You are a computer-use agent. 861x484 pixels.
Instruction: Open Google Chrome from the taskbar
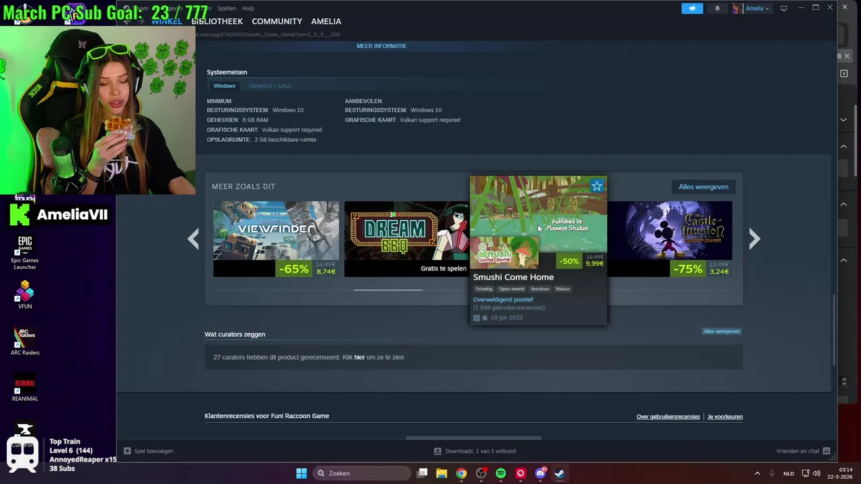coord(461,473)
